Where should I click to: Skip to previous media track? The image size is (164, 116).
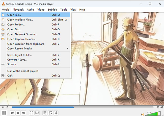(13, 113)
